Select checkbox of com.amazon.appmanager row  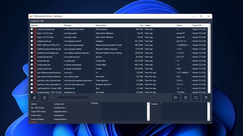[x=32, y=45]
